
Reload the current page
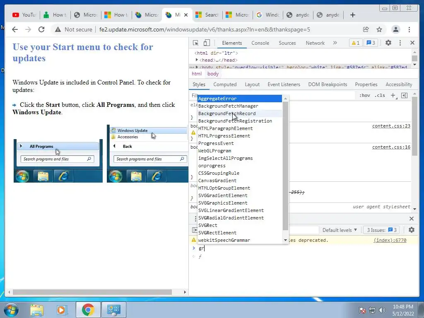point(41,29)
